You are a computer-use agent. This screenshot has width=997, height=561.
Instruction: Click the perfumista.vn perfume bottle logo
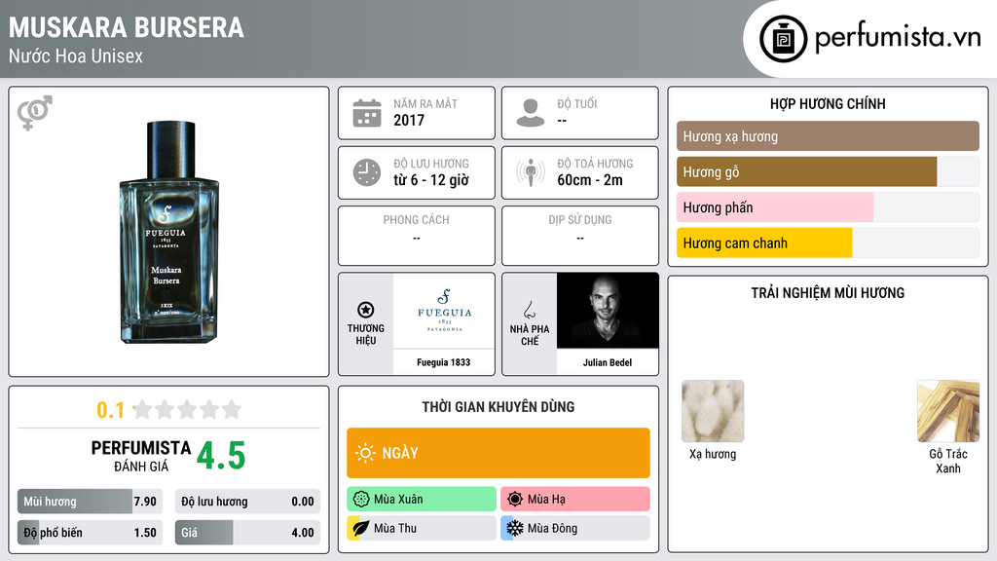(783, 39)
